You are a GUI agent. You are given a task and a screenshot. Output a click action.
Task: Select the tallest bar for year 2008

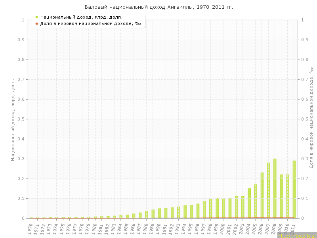275,188
